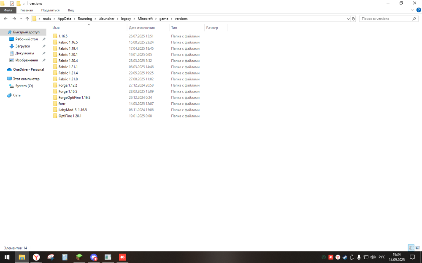Image resolution: width=422 pixels, height=263 pixels.
Task: Open the quick access toolbar customize dropdown
Action: pos(24,4)
